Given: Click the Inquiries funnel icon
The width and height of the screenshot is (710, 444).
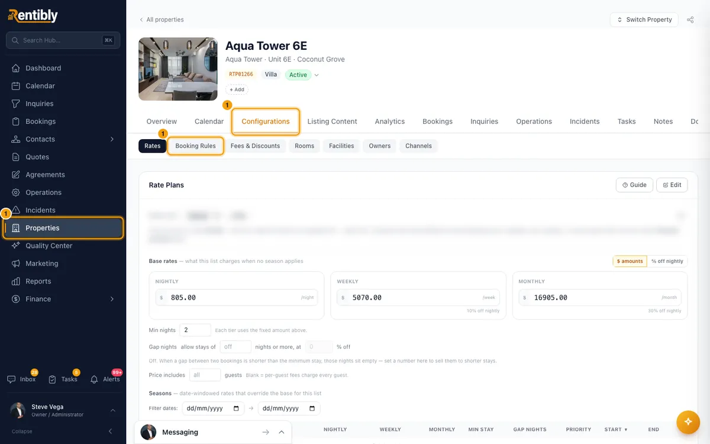Looking at the screenshot, I should coord(16,104).
